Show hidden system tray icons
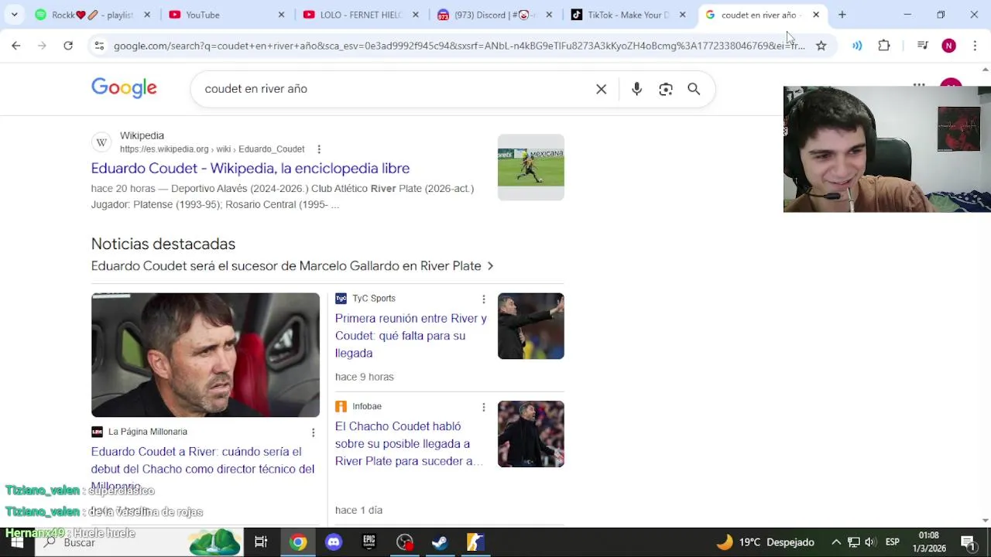991x557 pixels. (836, 542)
